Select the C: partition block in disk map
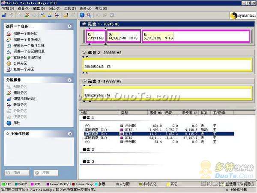Image resolution: width=257 pixels, height=193 pixels. coord(96,36)
